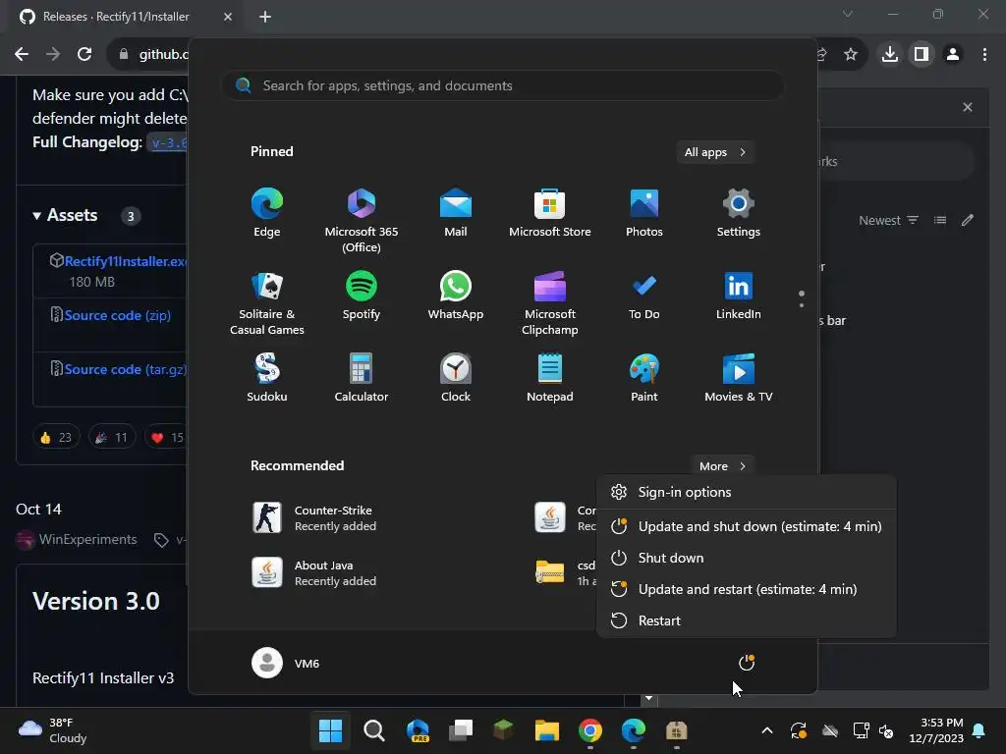Bookmark this page with star icon
The image size is (1006, 754).
(x=851, y=55)
